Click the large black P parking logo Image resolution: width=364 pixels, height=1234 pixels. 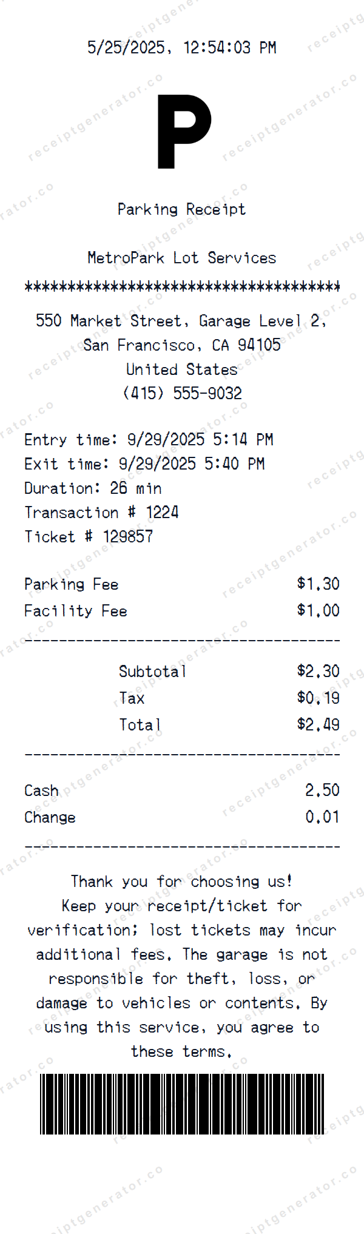click(183, 132)
